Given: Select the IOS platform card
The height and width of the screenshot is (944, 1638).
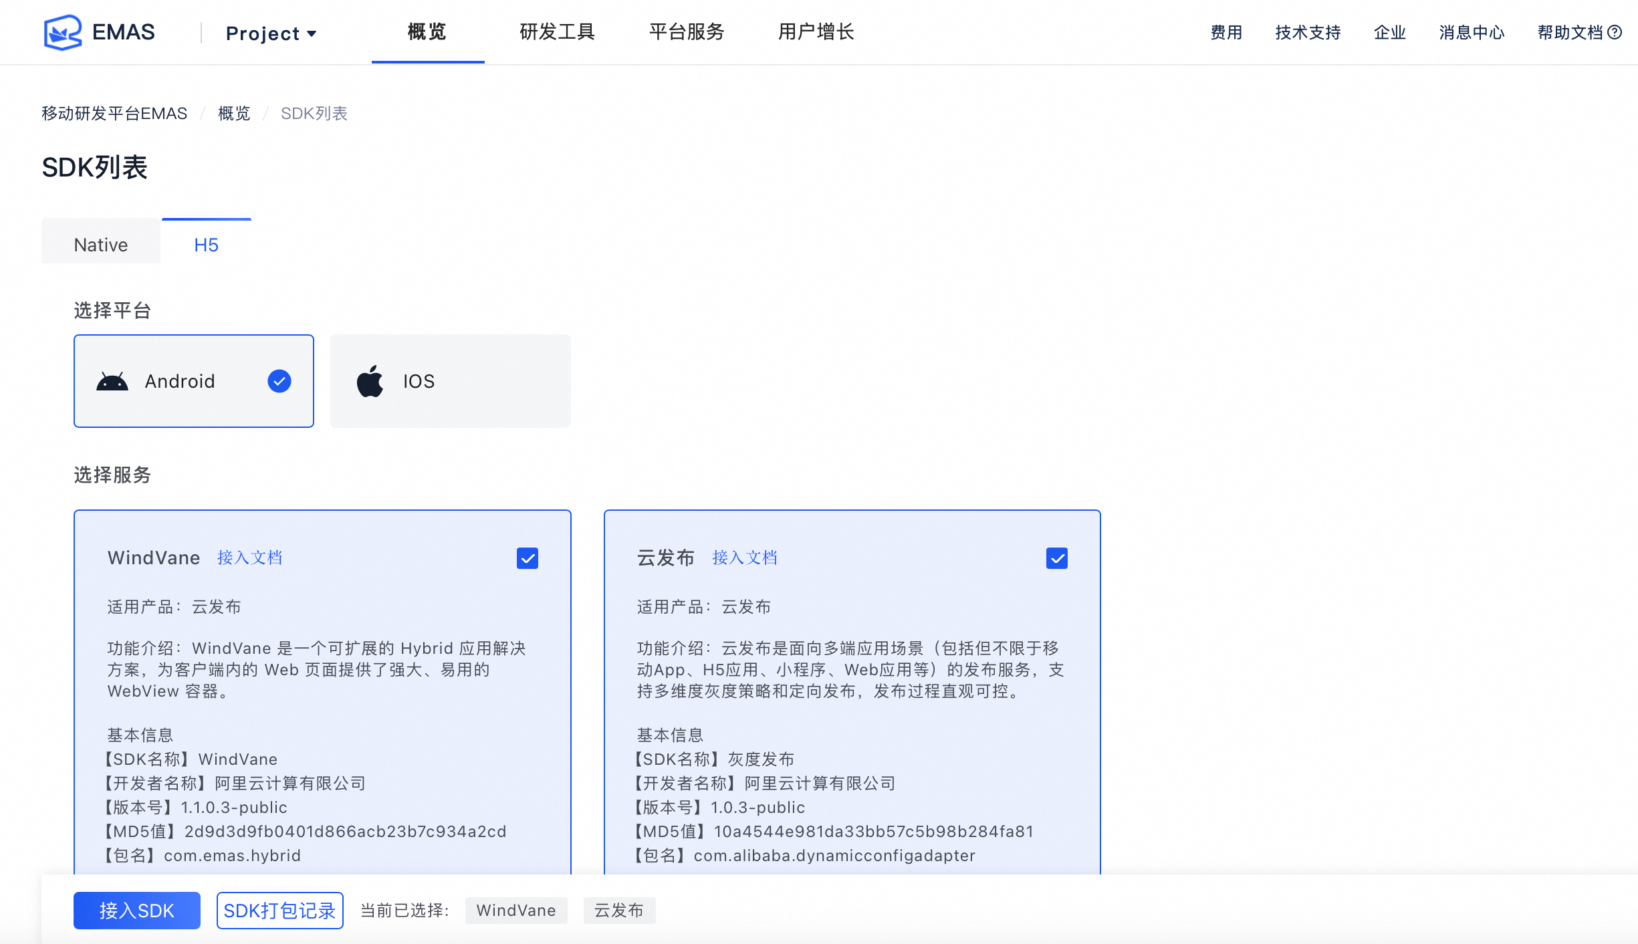Looking at the screenshot, I should tap(451, 381).
